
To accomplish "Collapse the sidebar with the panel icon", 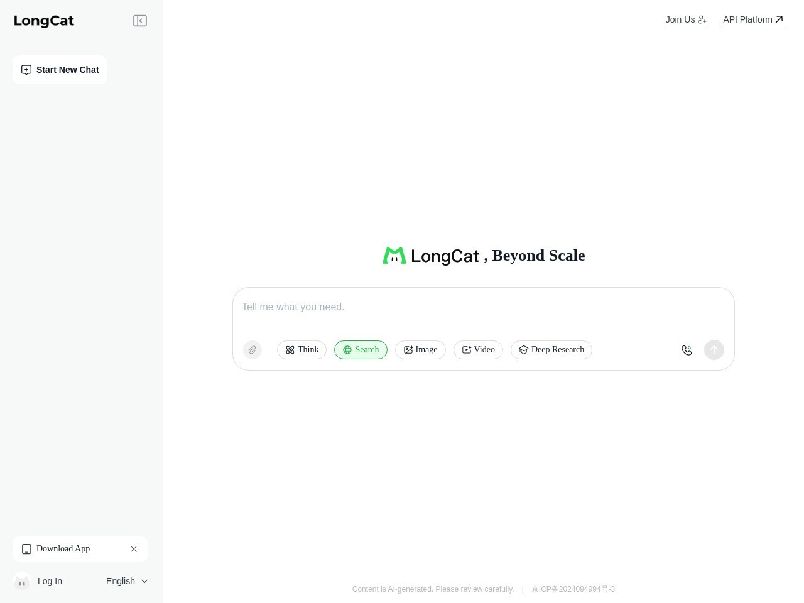I will pos(140,21).
